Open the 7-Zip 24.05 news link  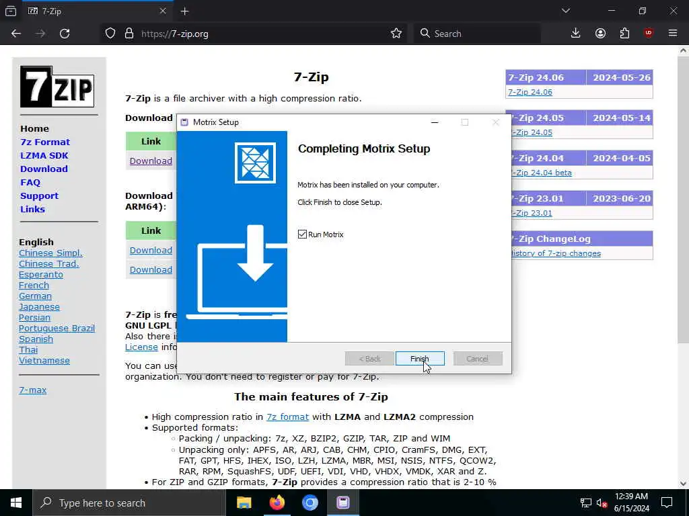coord(532,132)
